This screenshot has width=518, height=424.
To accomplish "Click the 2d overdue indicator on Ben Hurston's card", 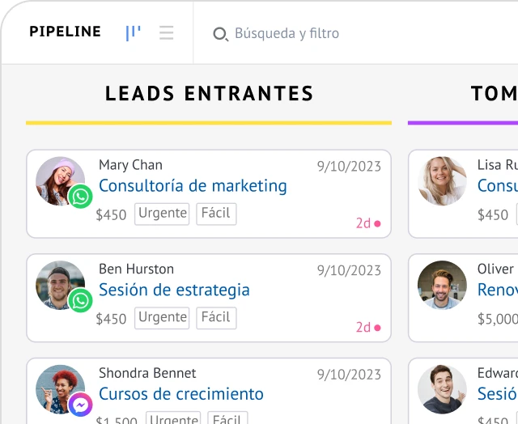I will click(368, 327).
